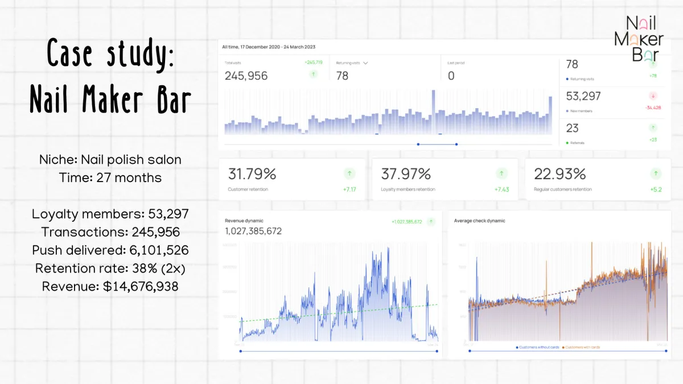Click the range slider below Average check chart
Image resolution: width=683 pixels, height=384 pixels.
click(x=568, y=351)
